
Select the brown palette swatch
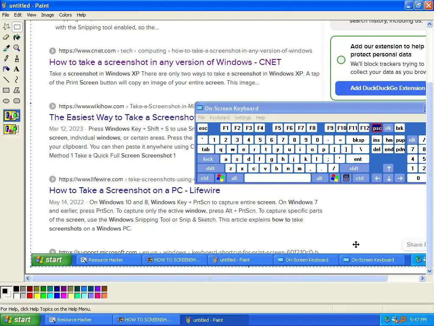tap(104, 289)
